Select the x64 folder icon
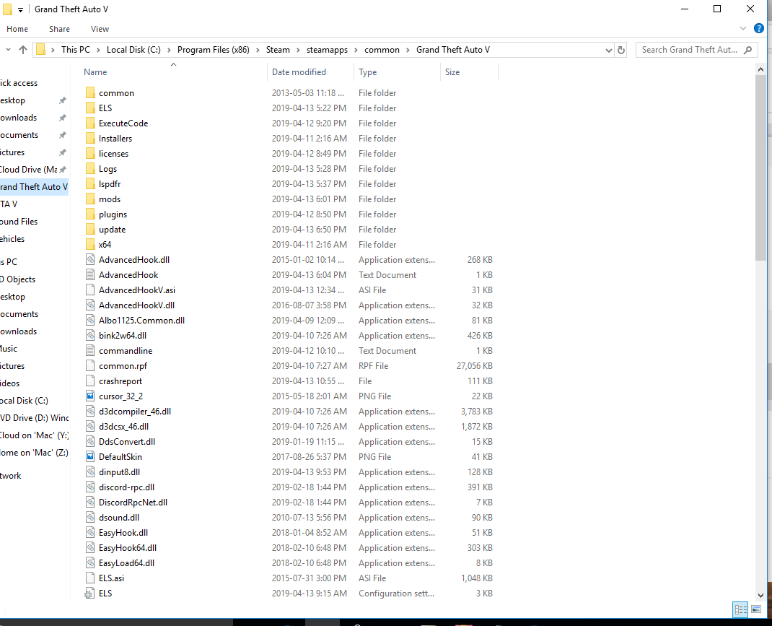The image size is (772, 626). pos(90,244)
